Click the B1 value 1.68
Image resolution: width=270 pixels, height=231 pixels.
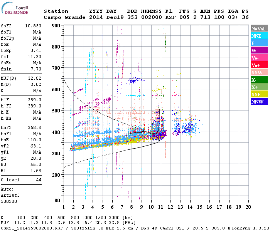click(x=36, y=171)
